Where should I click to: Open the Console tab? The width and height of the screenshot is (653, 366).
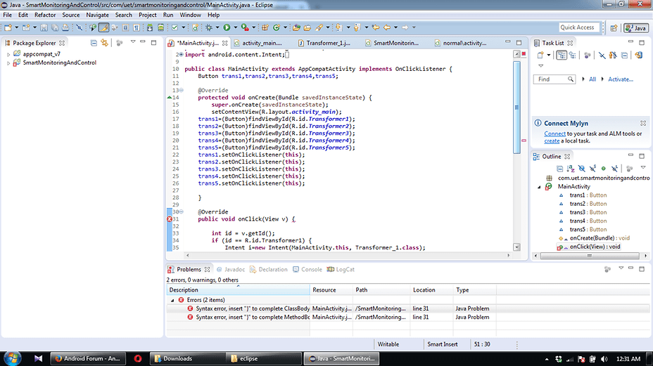pyautogui.click(x=308, y=270)
